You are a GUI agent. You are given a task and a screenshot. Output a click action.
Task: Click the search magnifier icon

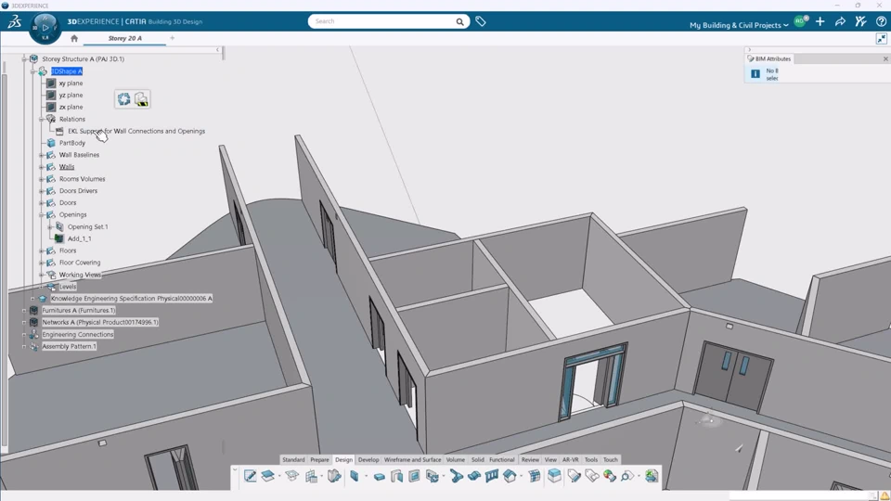coord(459,21)
